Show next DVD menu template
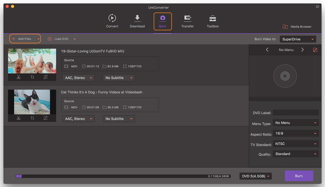Viewport: 325px width, 187px height. [302, 50]
